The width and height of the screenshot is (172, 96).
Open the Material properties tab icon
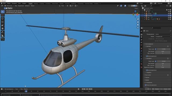tap(141, 64)
